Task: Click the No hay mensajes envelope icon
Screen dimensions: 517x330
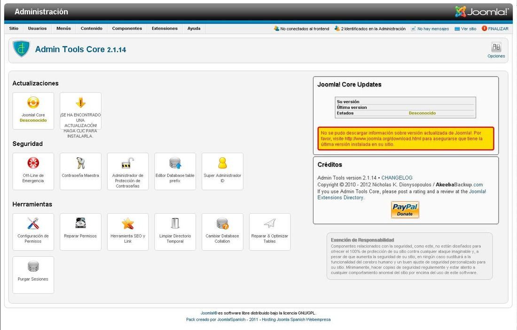Action: point(413,29)
